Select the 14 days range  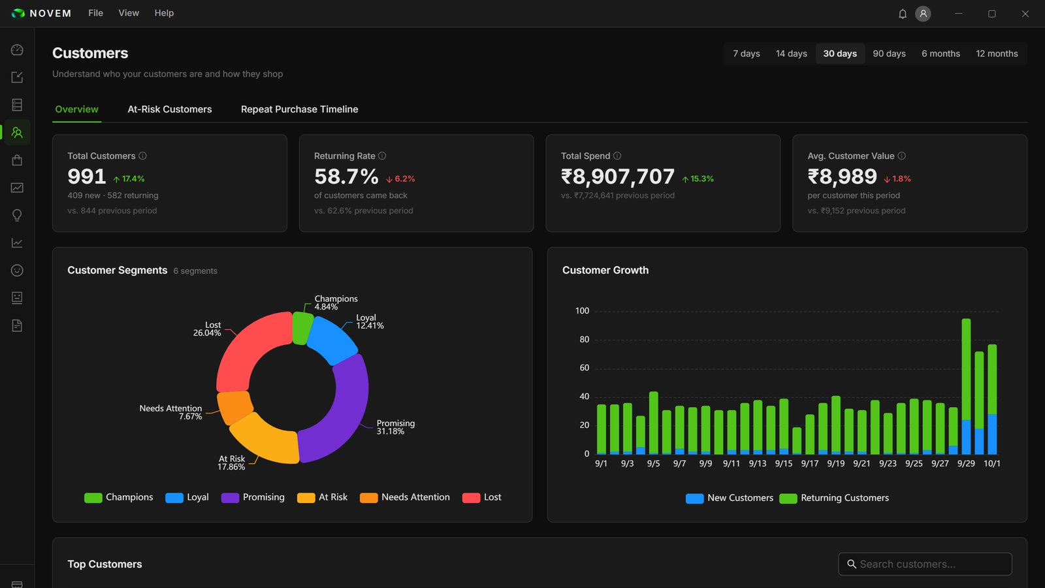click(792, 54)
